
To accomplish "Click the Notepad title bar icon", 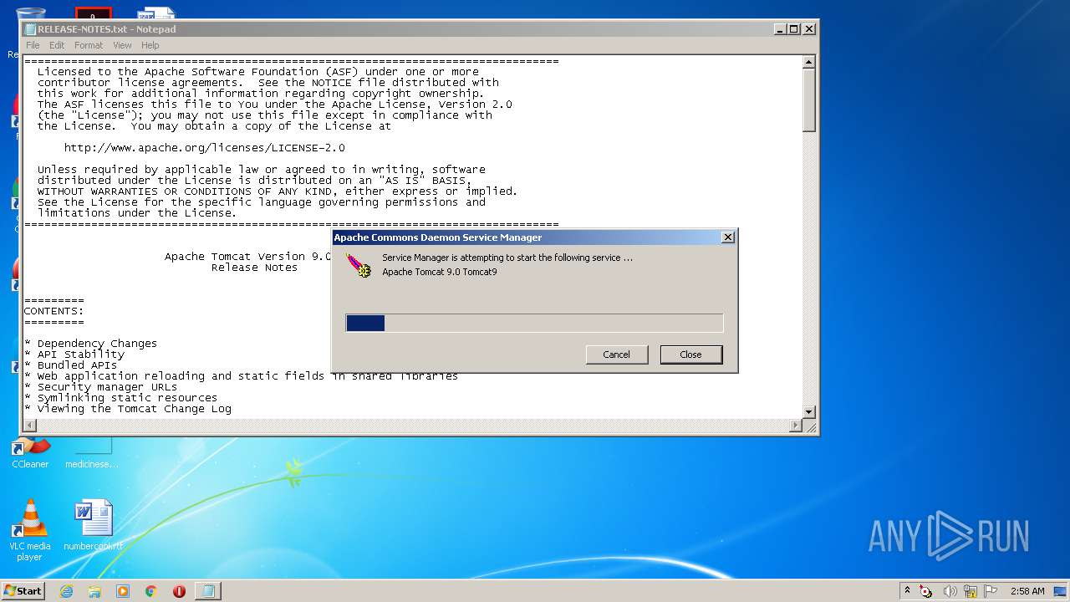I will coord(30,29).
